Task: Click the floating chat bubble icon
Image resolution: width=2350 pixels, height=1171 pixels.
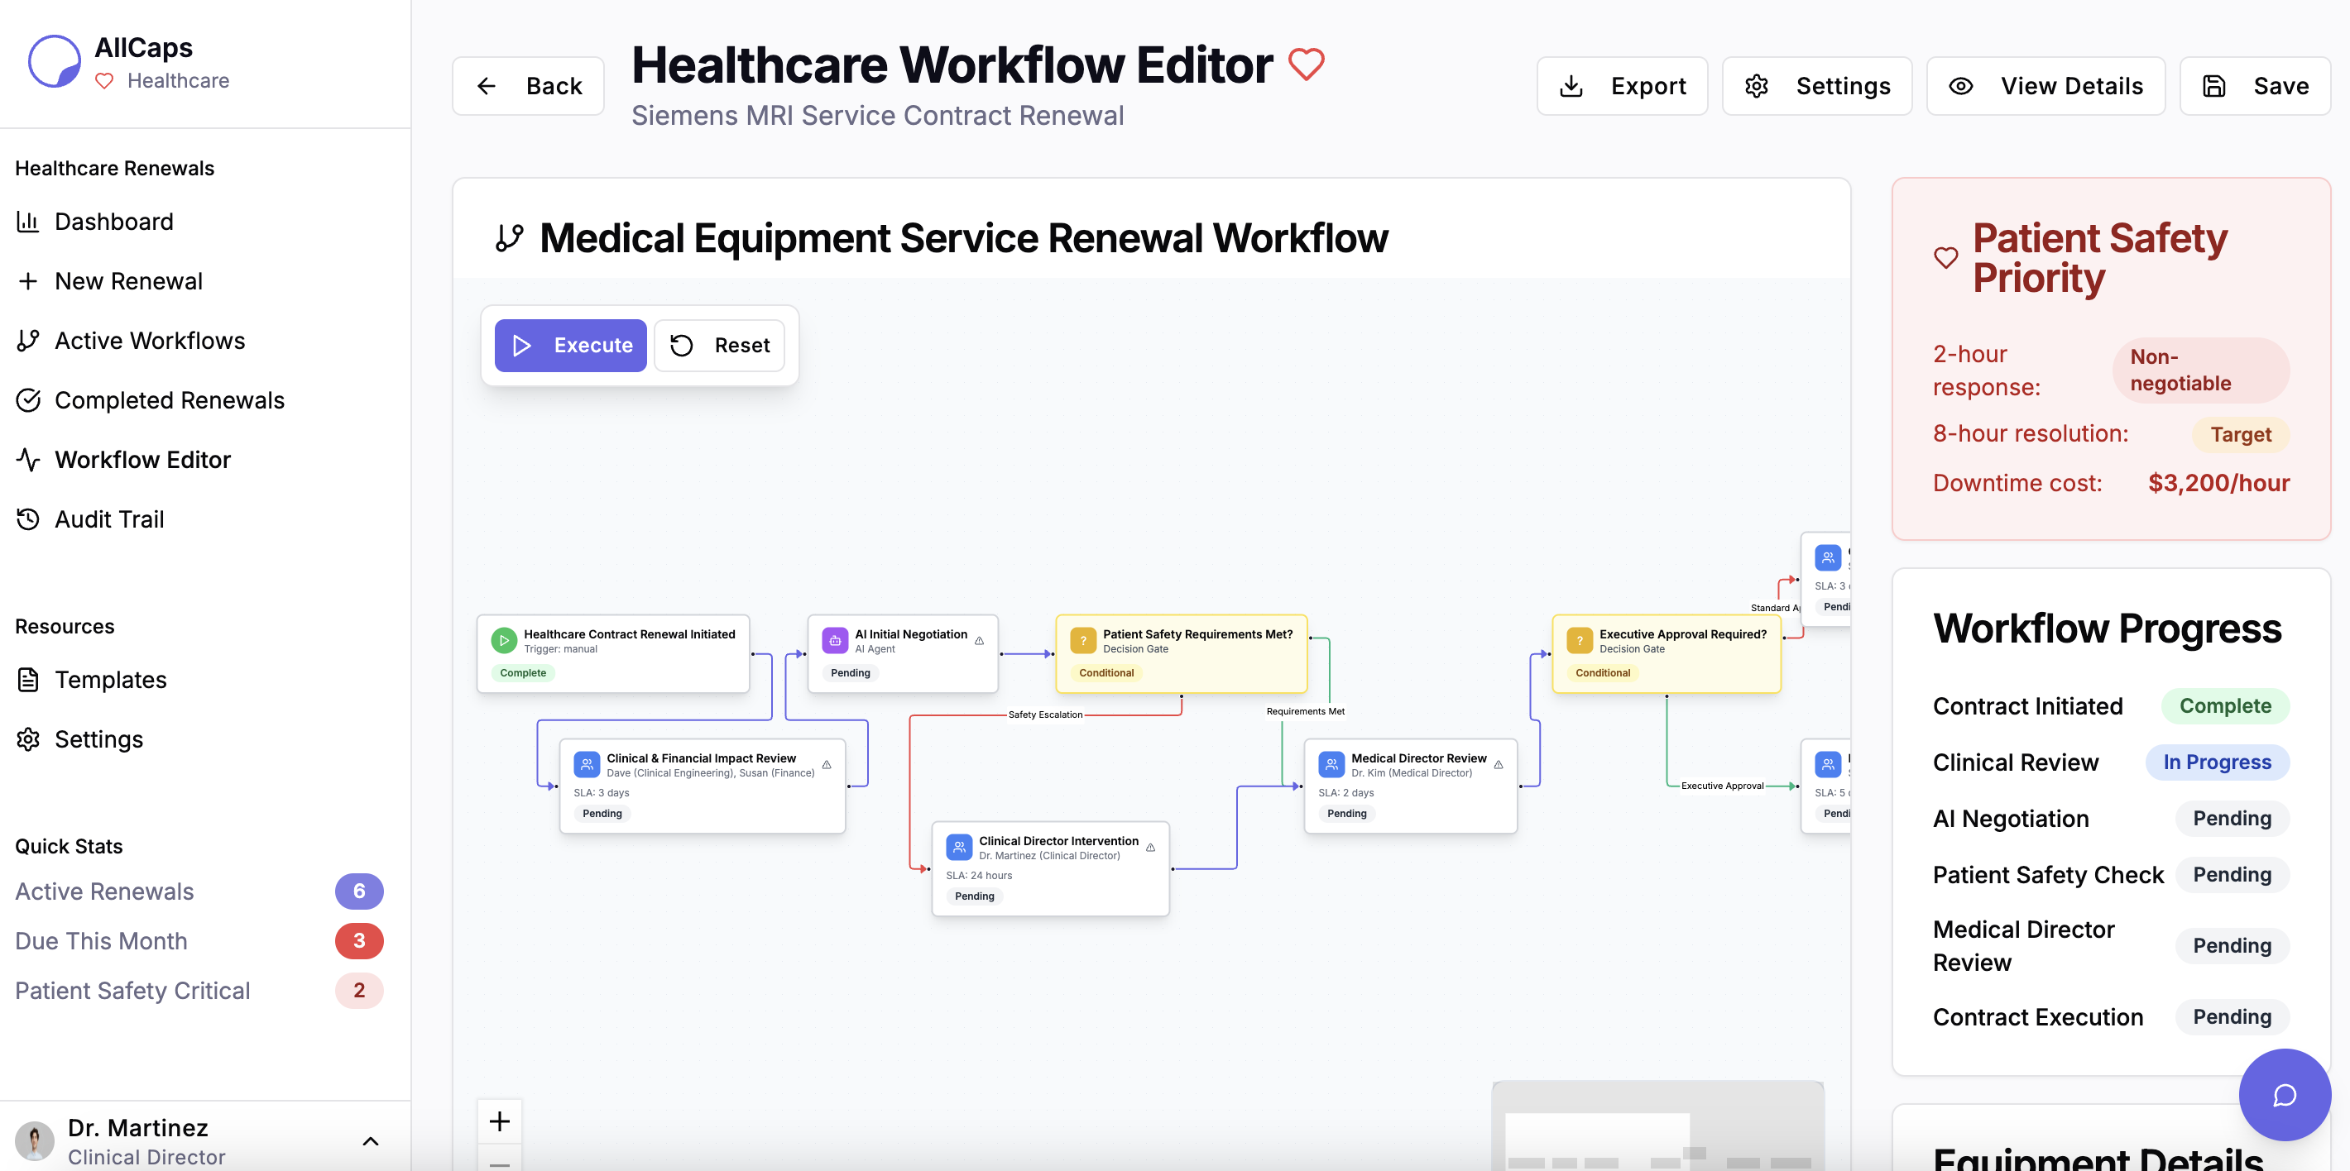Action: [2284, 1093]
